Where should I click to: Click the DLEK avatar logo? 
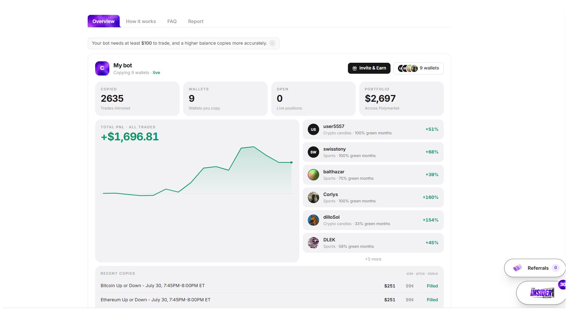click(x=313, y=243)
